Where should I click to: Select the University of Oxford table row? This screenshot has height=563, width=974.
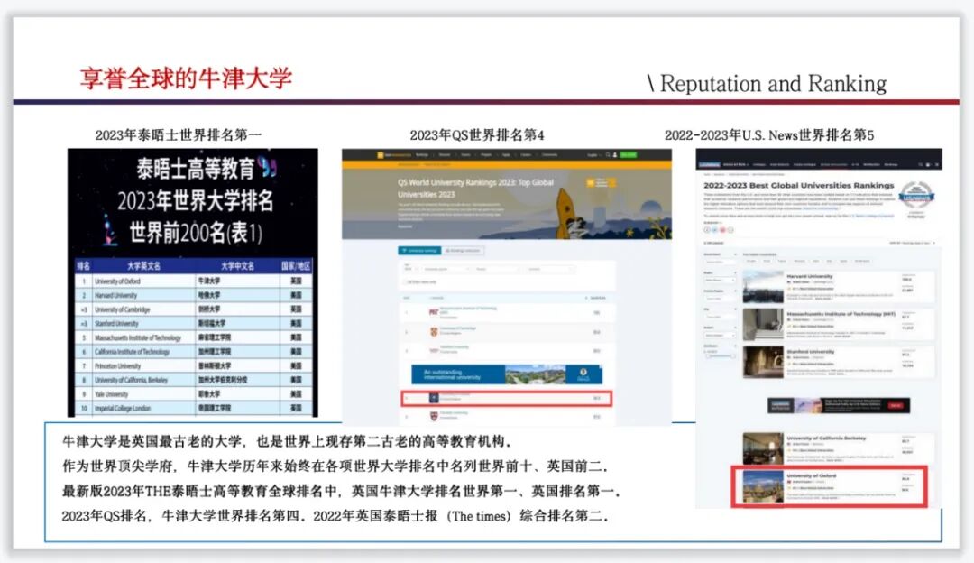pyautogui.click(x=193, y=281)
